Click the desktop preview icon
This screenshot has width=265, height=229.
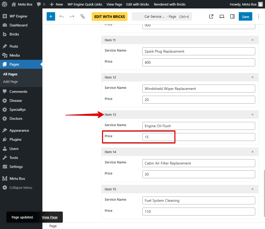pyautogui.click(x=222, y=16)
